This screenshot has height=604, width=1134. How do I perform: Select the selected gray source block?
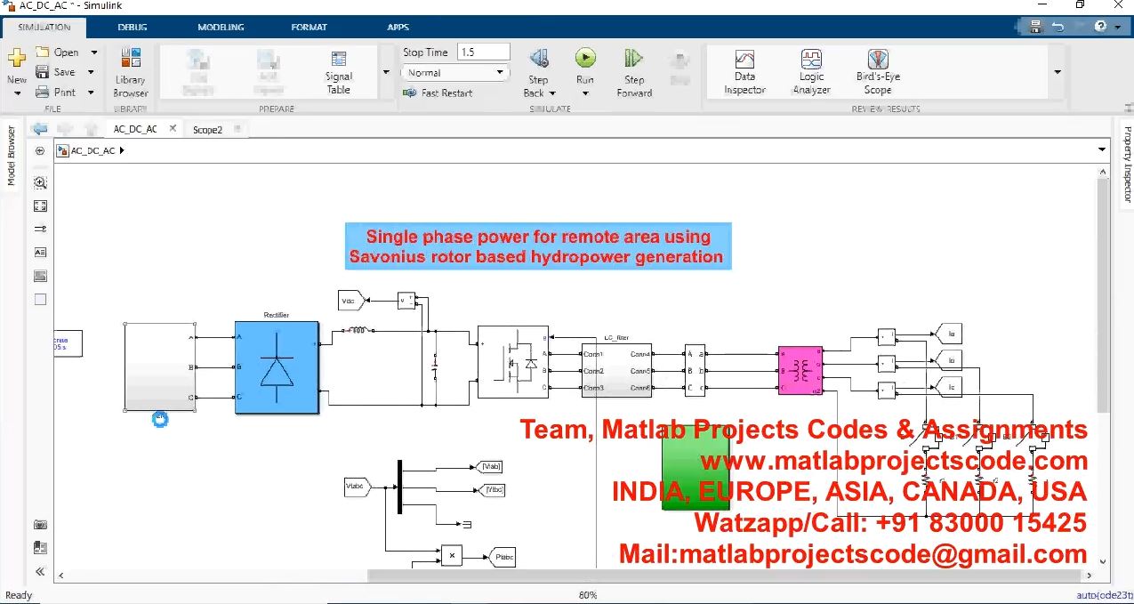pos(160,366)
